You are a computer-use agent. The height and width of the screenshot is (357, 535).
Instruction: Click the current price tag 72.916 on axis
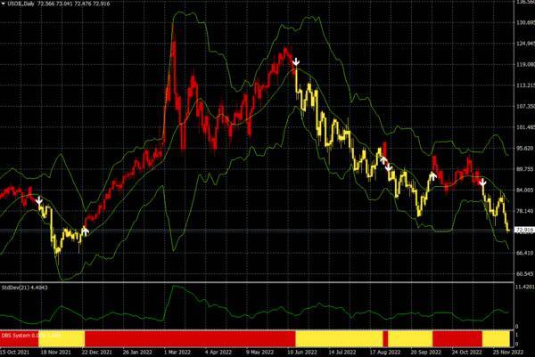pos(523,230)
